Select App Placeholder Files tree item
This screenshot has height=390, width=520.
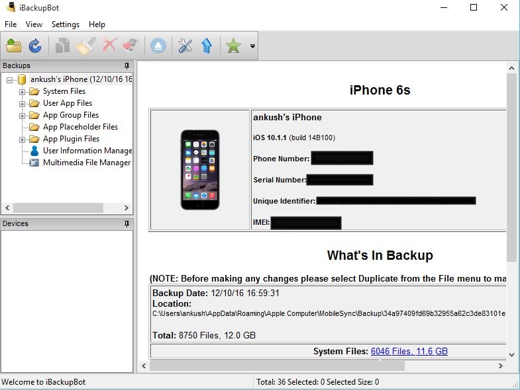click(80, 127)
